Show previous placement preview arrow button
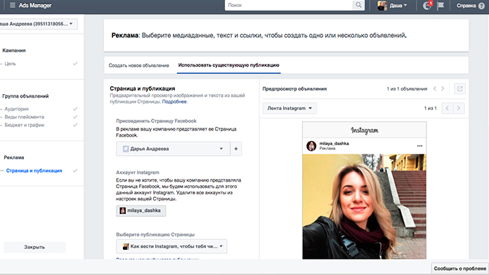 [x=448, y=108]
